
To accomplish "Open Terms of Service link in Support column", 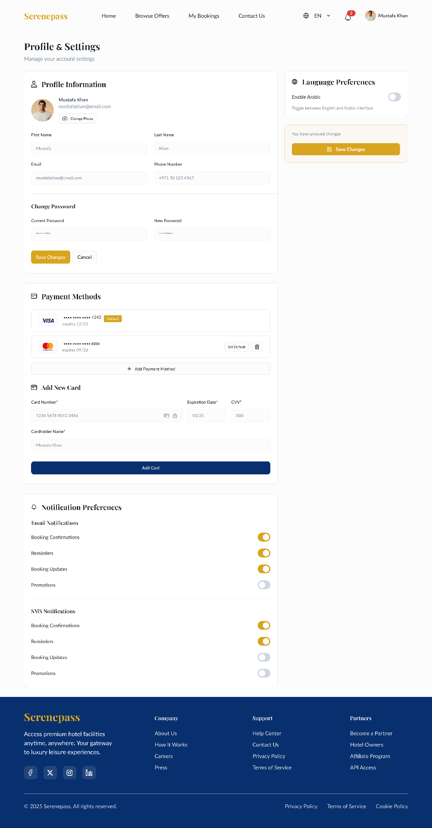I will [x=272, y=768].
